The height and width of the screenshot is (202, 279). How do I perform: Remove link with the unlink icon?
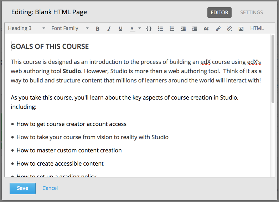pos(229,29)
